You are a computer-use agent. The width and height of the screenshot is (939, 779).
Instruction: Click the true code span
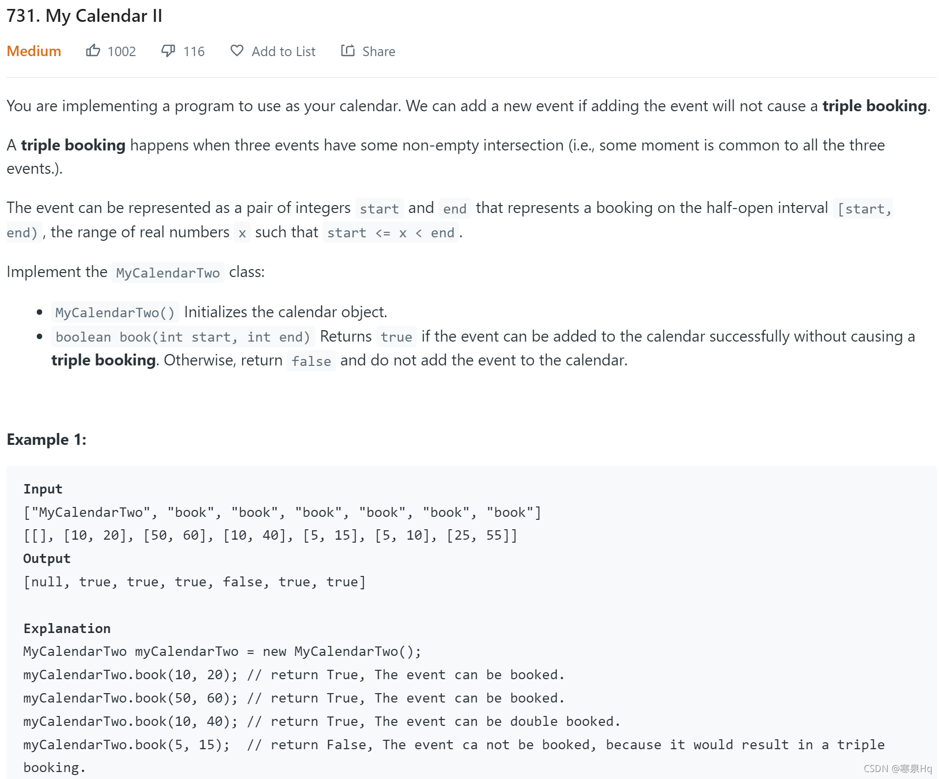396,337
